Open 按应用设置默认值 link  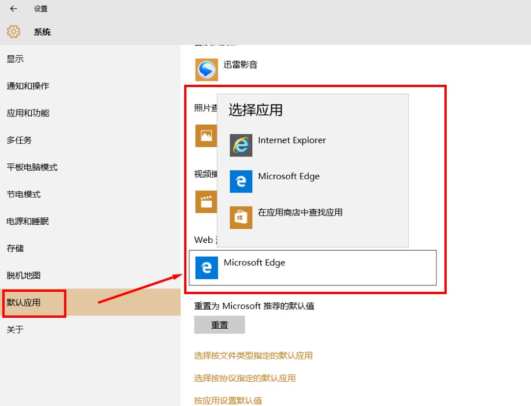(228, 401)
